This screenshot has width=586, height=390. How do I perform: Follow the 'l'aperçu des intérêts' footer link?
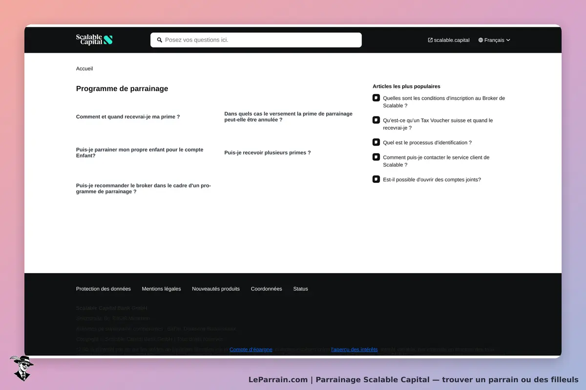click(355, 350)
